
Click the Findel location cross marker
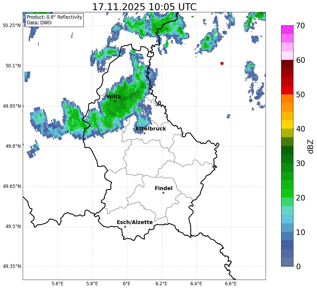[x=163, y=193]
